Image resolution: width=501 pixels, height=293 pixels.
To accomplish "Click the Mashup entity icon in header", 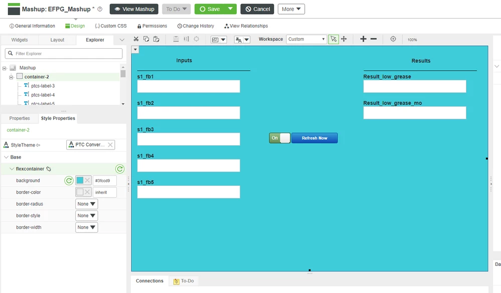I will 14,9.
